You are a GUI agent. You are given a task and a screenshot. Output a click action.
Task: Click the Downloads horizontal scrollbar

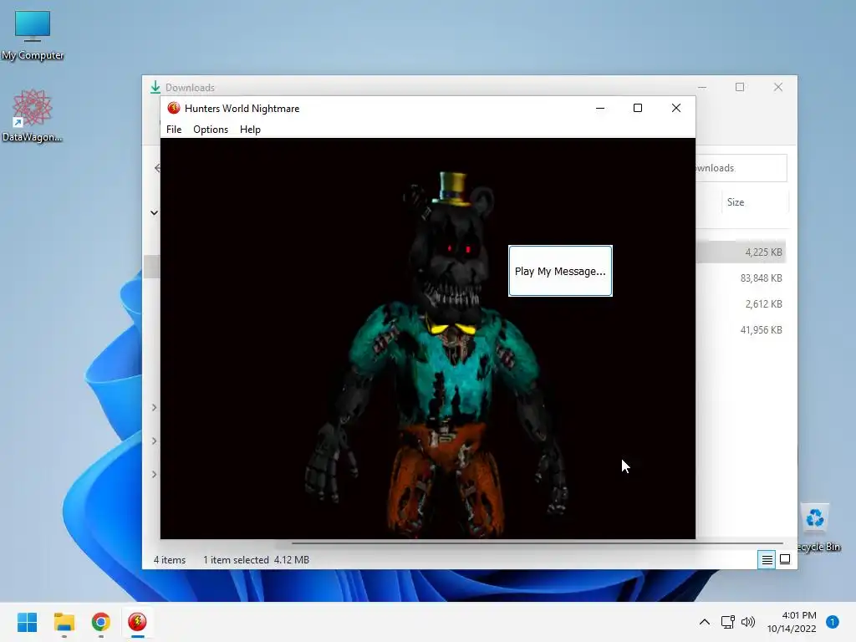coord(538,543)
